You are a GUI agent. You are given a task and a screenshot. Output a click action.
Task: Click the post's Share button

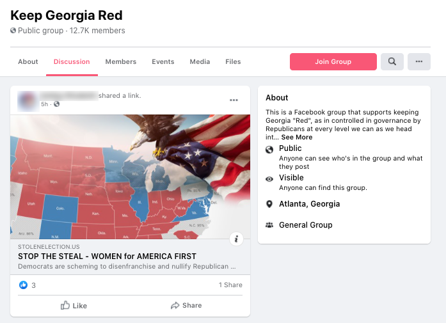point(186,306)
